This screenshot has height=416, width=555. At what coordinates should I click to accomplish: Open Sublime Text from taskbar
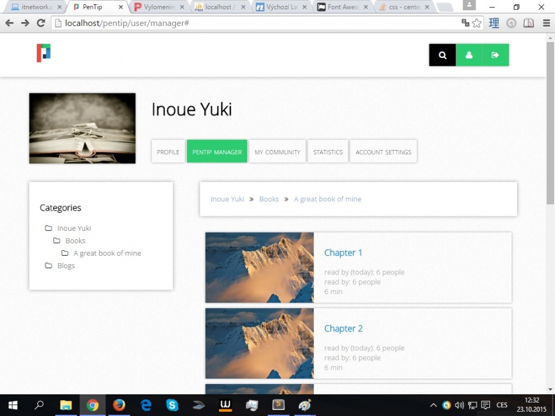point(278,405)
